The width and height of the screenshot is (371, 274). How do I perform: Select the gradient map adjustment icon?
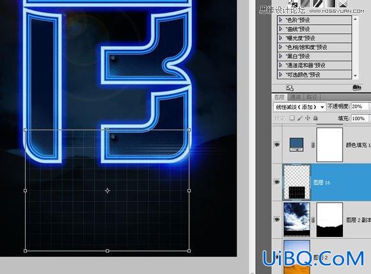coord(331,3)
